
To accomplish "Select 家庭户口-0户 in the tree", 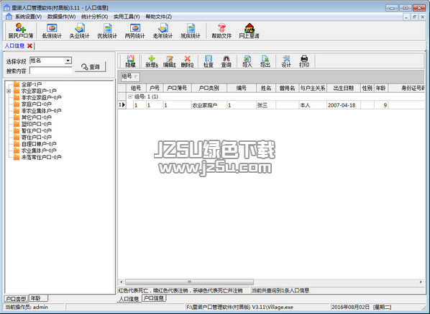I will coord(37,104).
